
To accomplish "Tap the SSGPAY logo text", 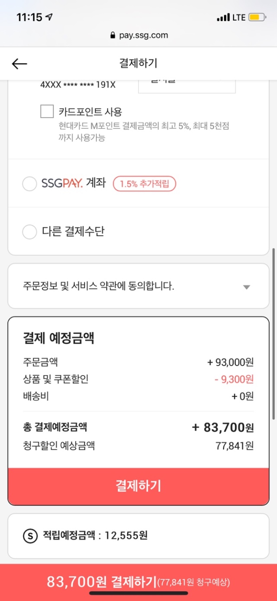I will [x=62, y=184].
